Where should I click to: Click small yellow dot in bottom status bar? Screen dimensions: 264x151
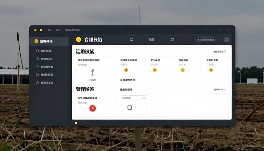tap(76, 123)
